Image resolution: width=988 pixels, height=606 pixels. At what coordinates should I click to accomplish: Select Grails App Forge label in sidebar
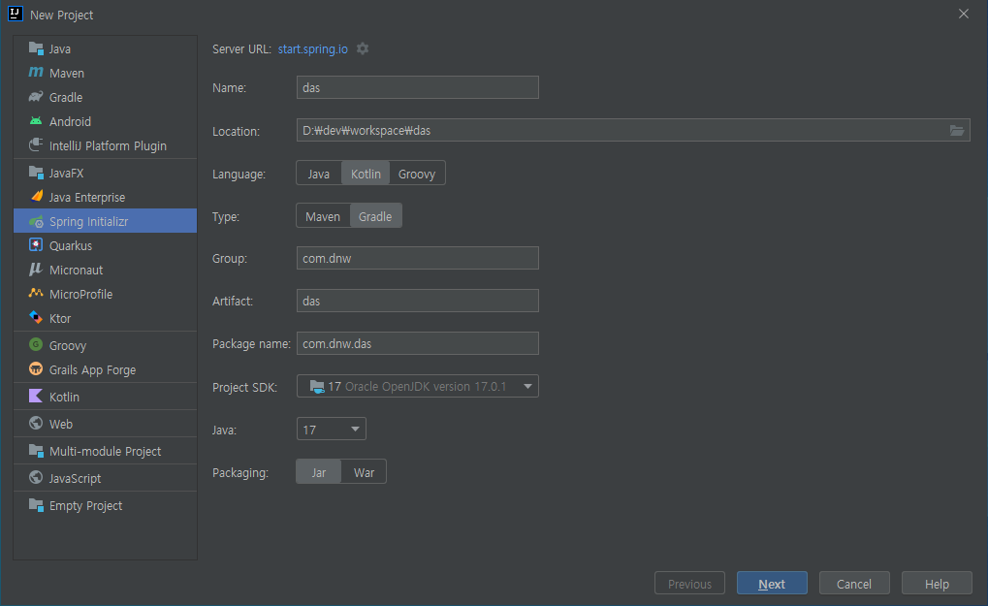click(x=93, y=369)
